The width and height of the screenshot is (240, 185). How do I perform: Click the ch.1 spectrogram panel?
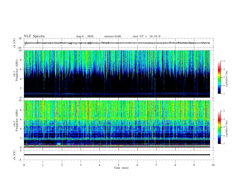[117, 74]
